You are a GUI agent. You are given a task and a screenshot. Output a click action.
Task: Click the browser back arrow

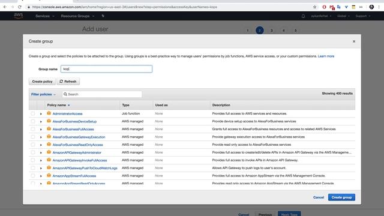click(x=5, y=7)
